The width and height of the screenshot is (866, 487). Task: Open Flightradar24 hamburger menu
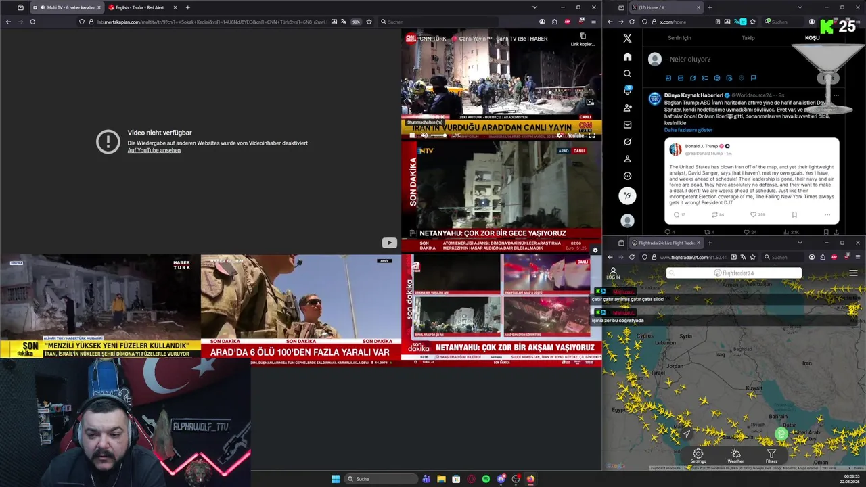853,273
